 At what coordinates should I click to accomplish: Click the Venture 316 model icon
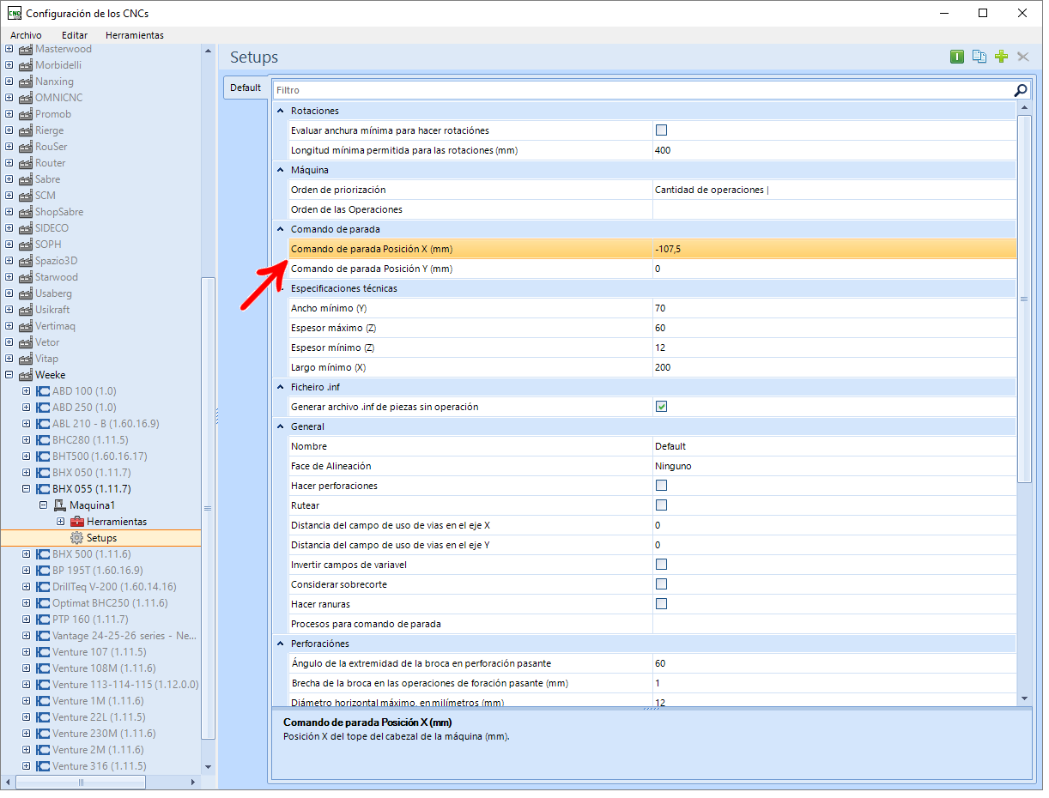(x=43, y=766)
